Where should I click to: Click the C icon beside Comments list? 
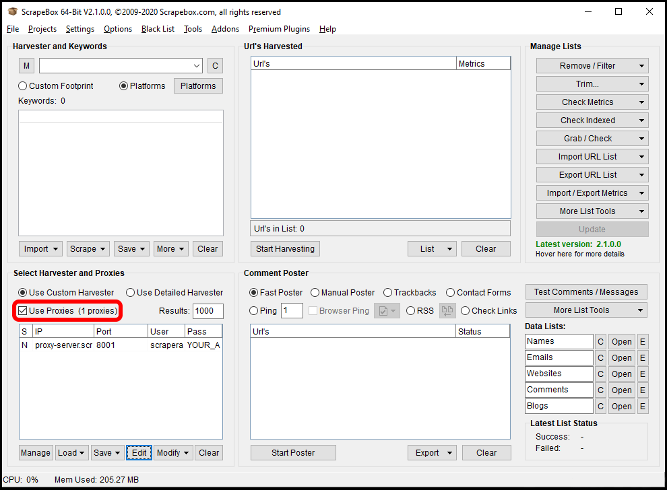point(600,390)
